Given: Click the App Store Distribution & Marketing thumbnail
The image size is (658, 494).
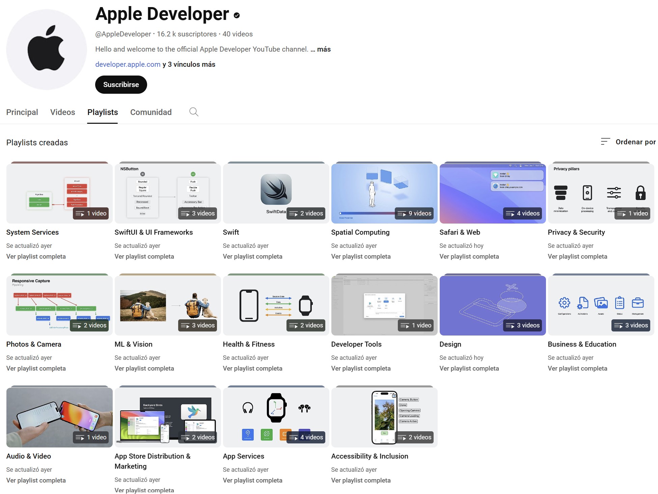Looking at the screenshot, I should pyautogui.click(x=168, y=417).
